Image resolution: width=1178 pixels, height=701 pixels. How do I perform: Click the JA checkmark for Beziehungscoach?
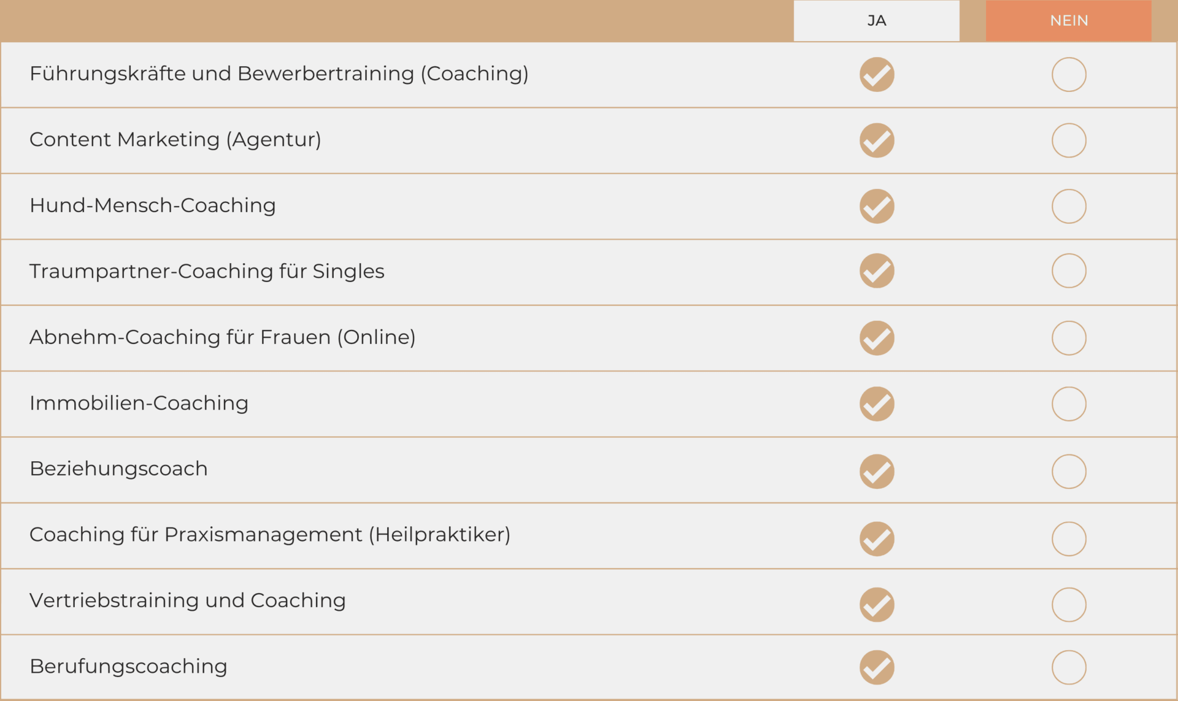point(877,472)
